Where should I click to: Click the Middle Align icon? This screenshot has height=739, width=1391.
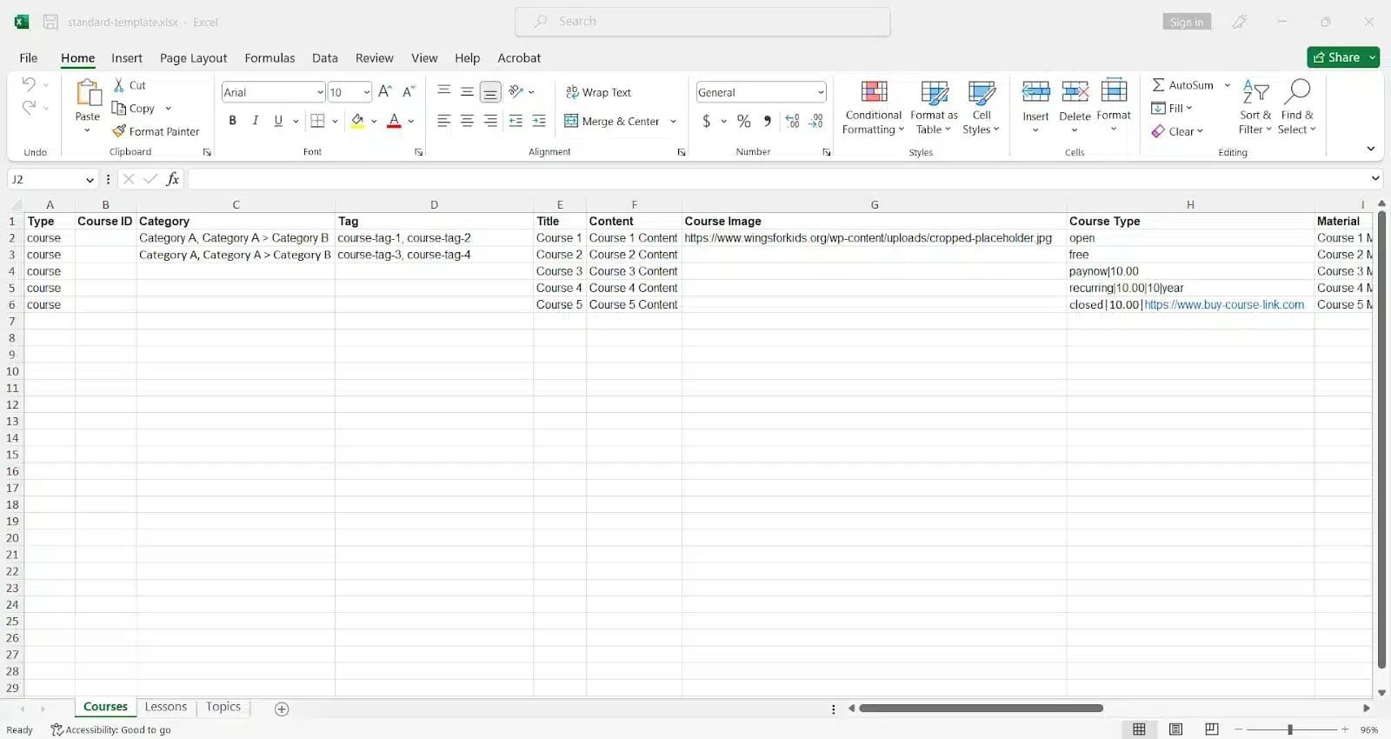coord(467,91)
